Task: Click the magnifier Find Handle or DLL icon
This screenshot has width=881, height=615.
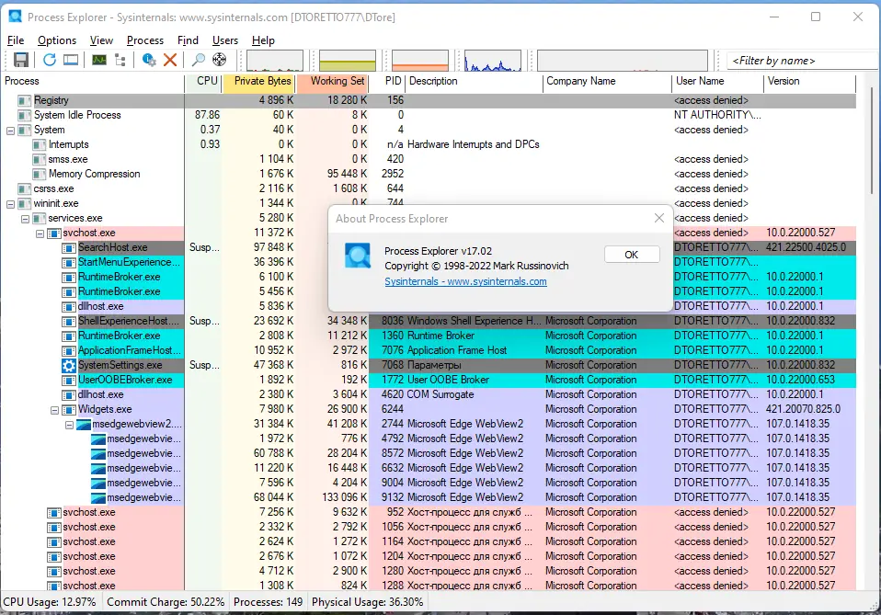Action: coord(199,60)
